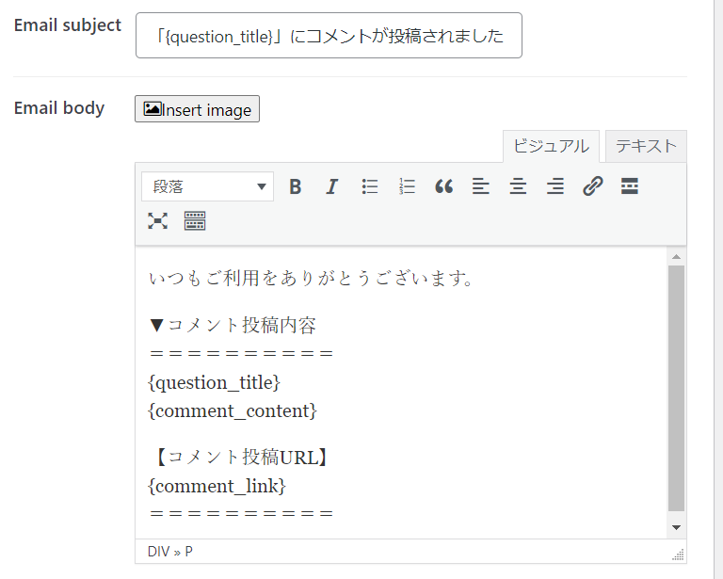Click into the Email subject field

(329, 36)
